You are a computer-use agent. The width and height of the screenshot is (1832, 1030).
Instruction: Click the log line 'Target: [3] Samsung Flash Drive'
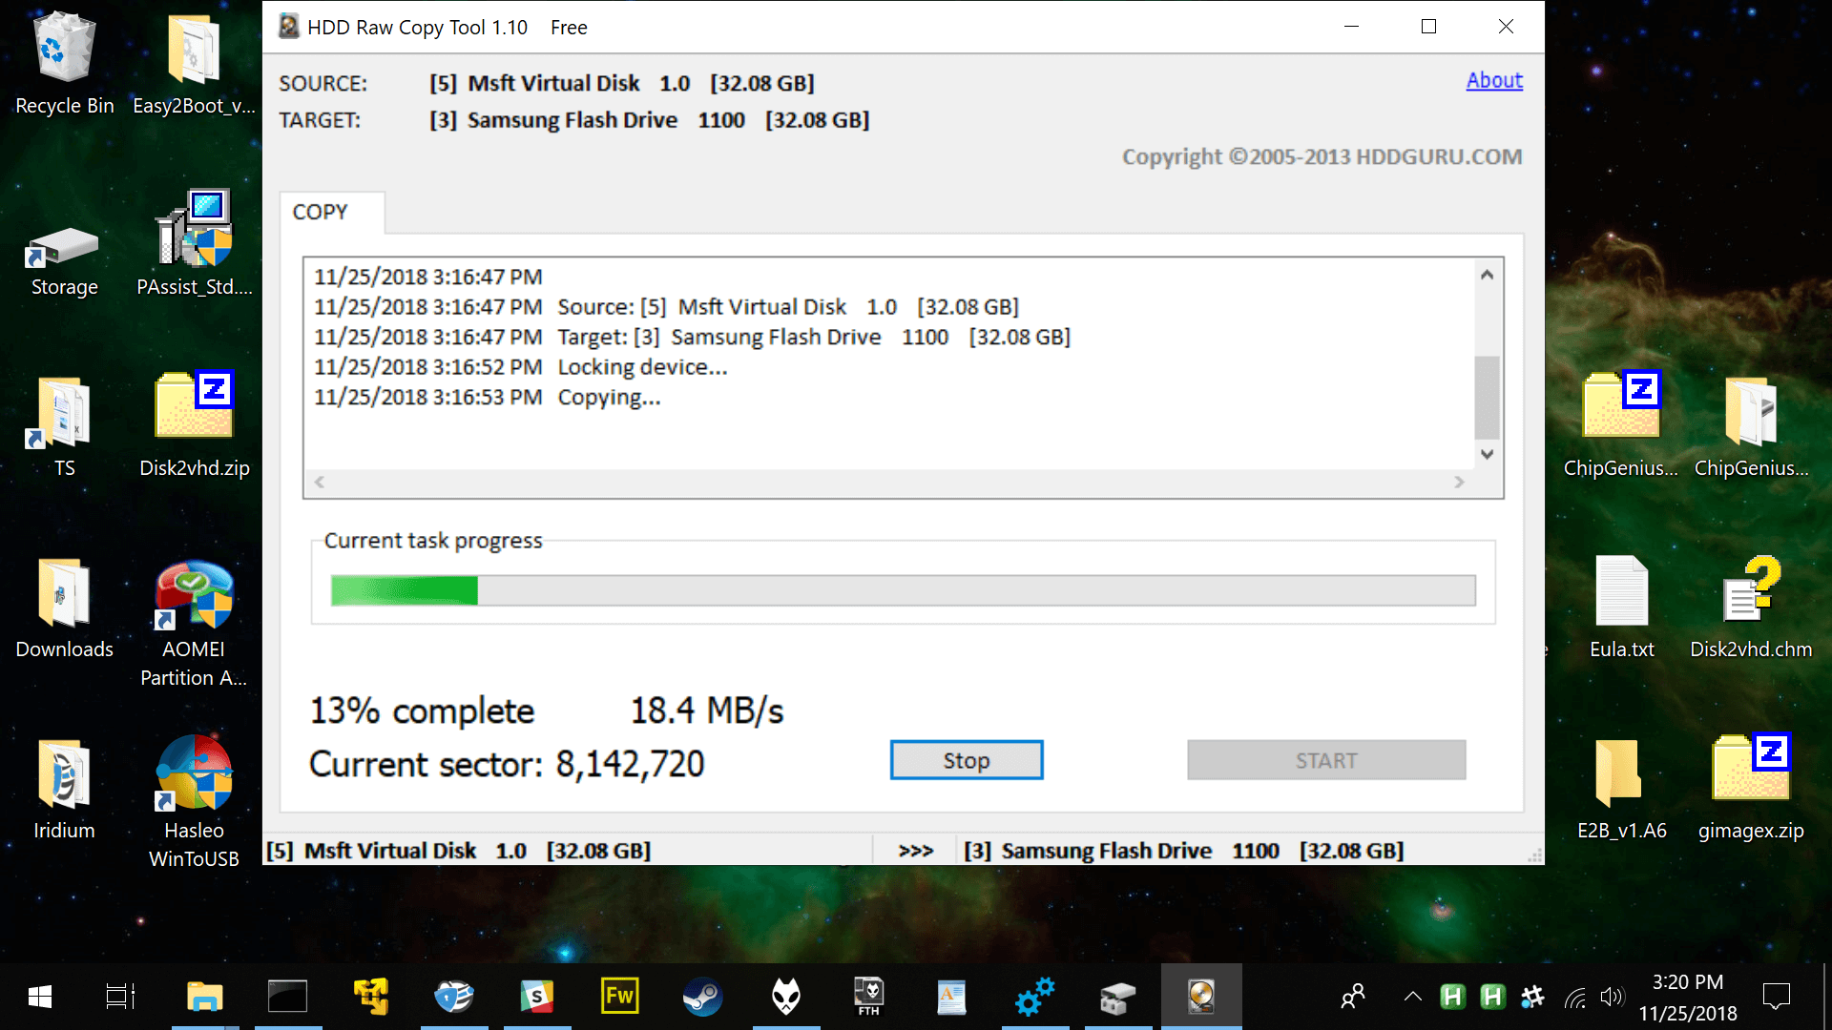(x=814, y=337)
